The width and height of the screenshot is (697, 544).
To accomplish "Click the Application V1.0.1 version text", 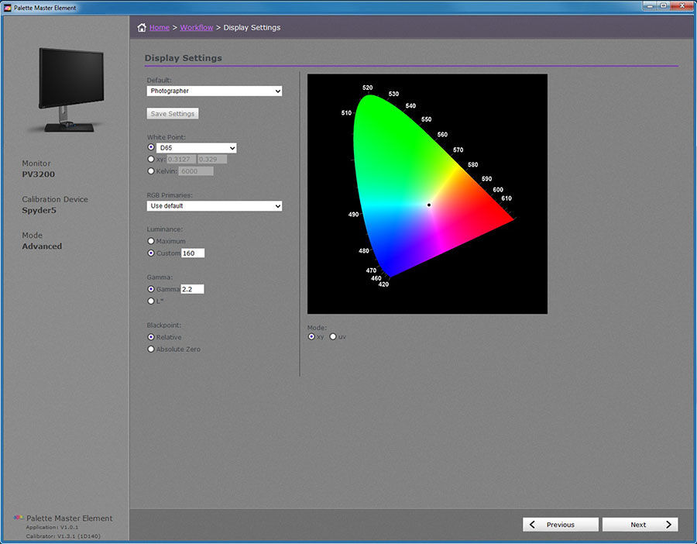I will [52, 527].
